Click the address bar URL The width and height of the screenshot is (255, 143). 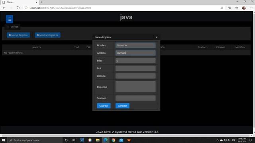pos(60,8)
